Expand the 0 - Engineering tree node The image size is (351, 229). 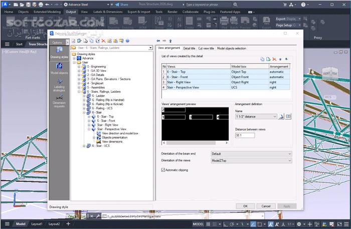pyautogui.click(x=79, y=66)
